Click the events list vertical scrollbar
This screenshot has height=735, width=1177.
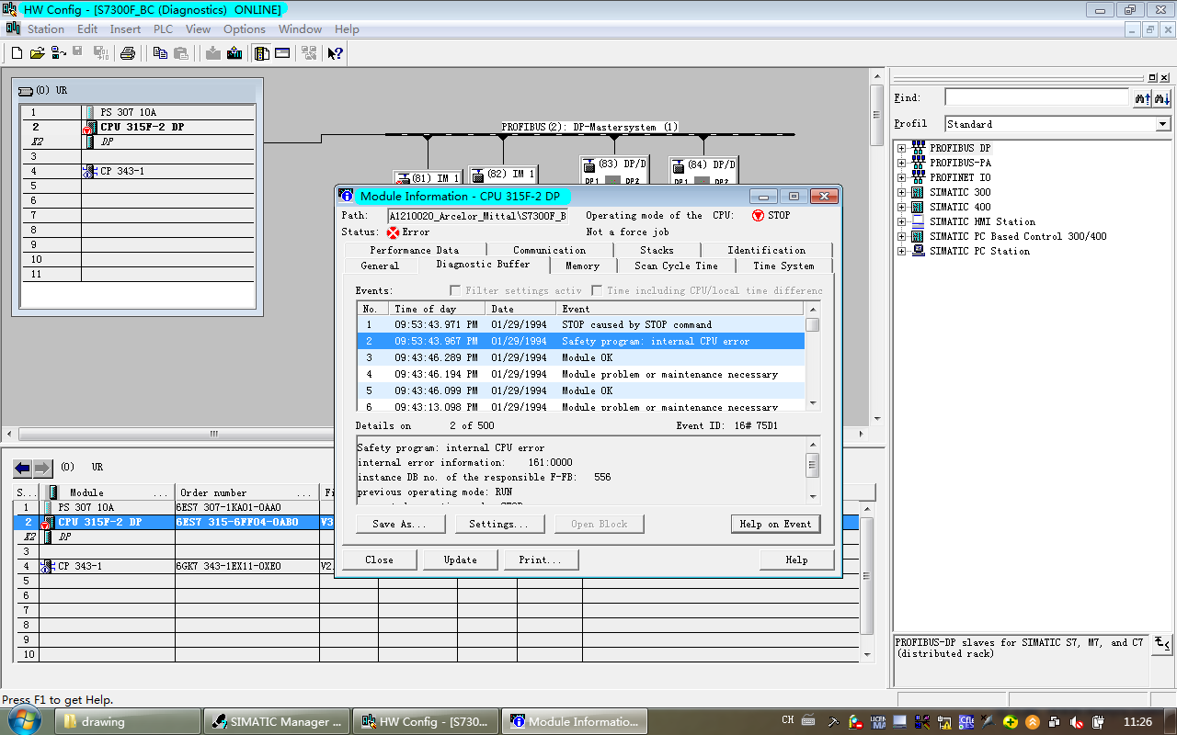[812, 363]
